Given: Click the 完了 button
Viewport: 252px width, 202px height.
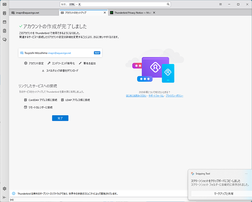Looking at the screenshot, I should click(60, 118).
